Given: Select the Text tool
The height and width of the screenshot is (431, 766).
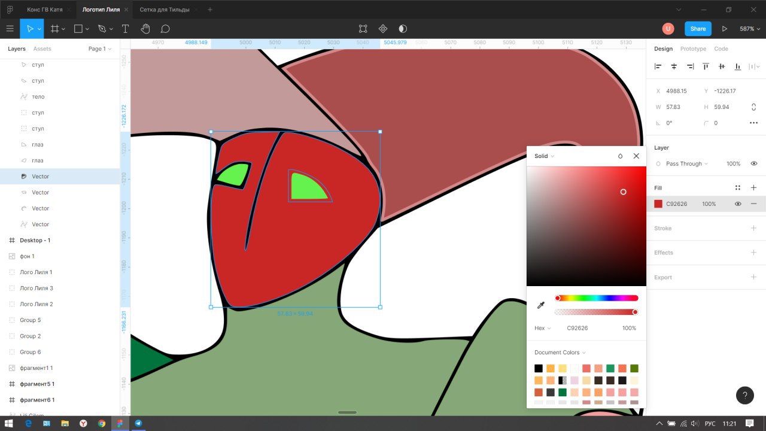Looking at the screenshot, I should coord(125,29).
